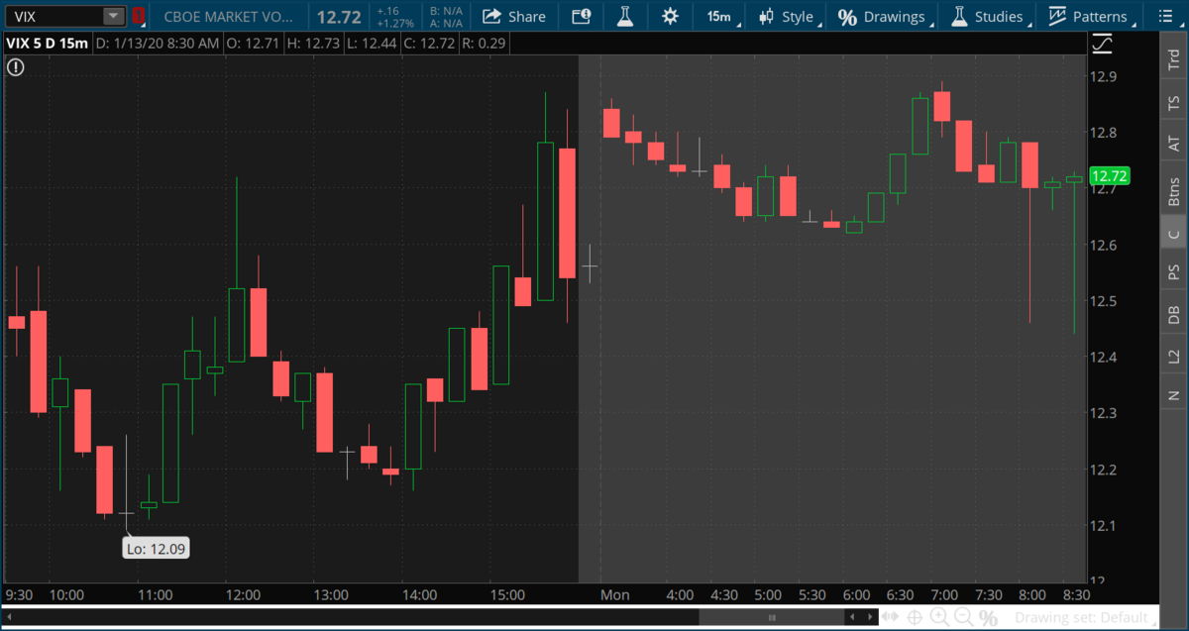The image size is (1189, 631).
Task: Click the price axis scale curve icon
Action: (x=1102, y=44)
